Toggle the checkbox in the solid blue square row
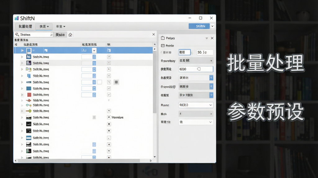318x178 pixels. tap(109, 88)
